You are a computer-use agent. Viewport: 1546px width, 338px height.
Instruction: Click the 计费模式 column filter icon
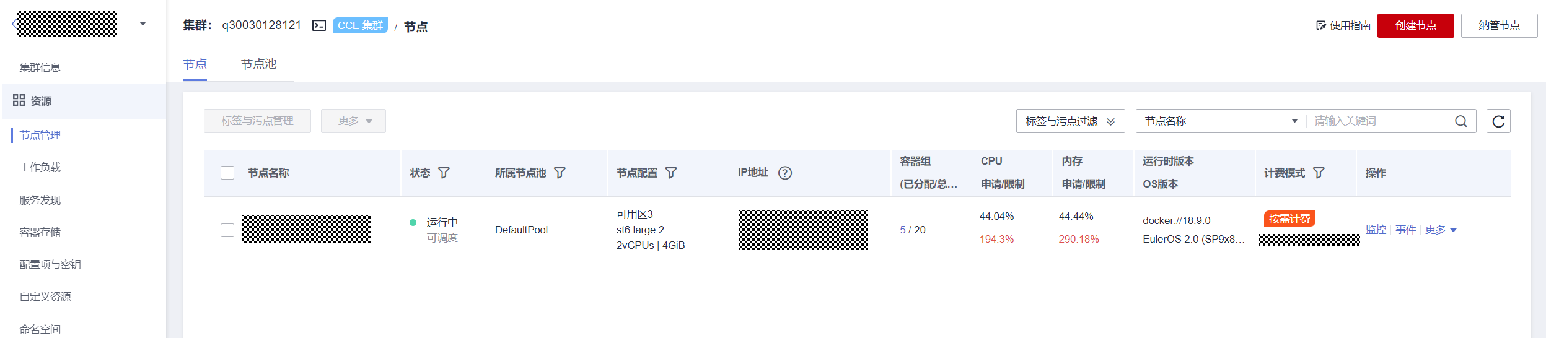click(1319, 173)
